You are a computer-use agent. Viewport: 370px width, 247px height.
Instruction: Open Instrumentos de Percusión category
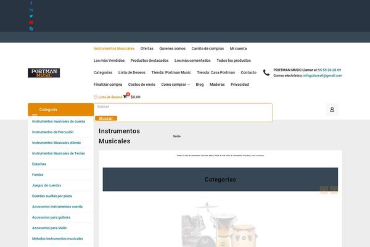52,132
